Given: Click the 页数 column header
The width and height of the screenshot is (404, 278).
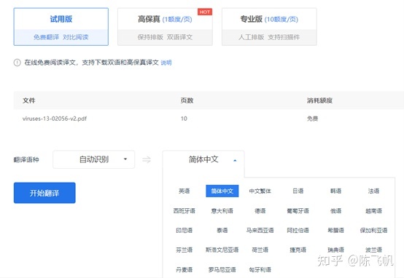Looking at the screenshot, I should coord(187,100).
